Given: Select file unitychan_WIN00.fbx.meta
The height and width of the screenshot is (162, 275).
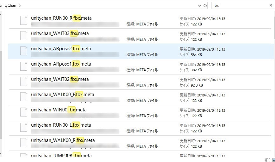Looking at the screenshot, I should pos(59,110).
